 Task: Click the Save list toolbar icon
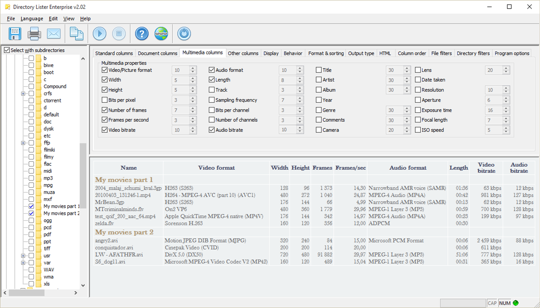[14, 34]
